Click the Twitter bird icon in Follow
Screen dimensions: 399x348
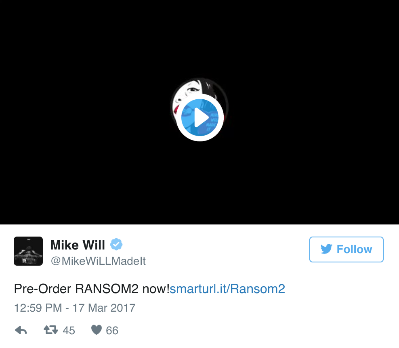pyautogui.click(x=326, y=249)
